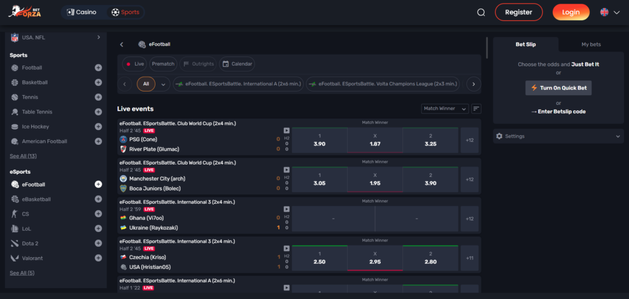The height and width of the screenshot is (299, 629).
Task: Click the Register button
Action: point(518,12)
